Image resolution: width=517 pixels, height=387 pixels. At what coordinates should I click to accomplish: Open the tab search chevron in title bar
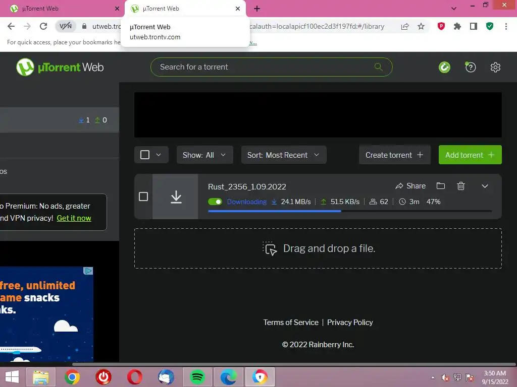click(x=454, y=9)
